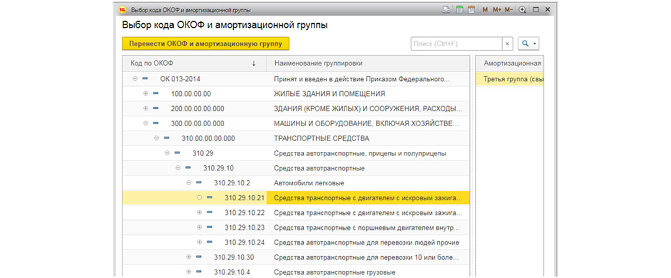Open the calendar icon in title bar
Image resolution: width=671 pixels, height=278 pixels.
pos(471,9)
